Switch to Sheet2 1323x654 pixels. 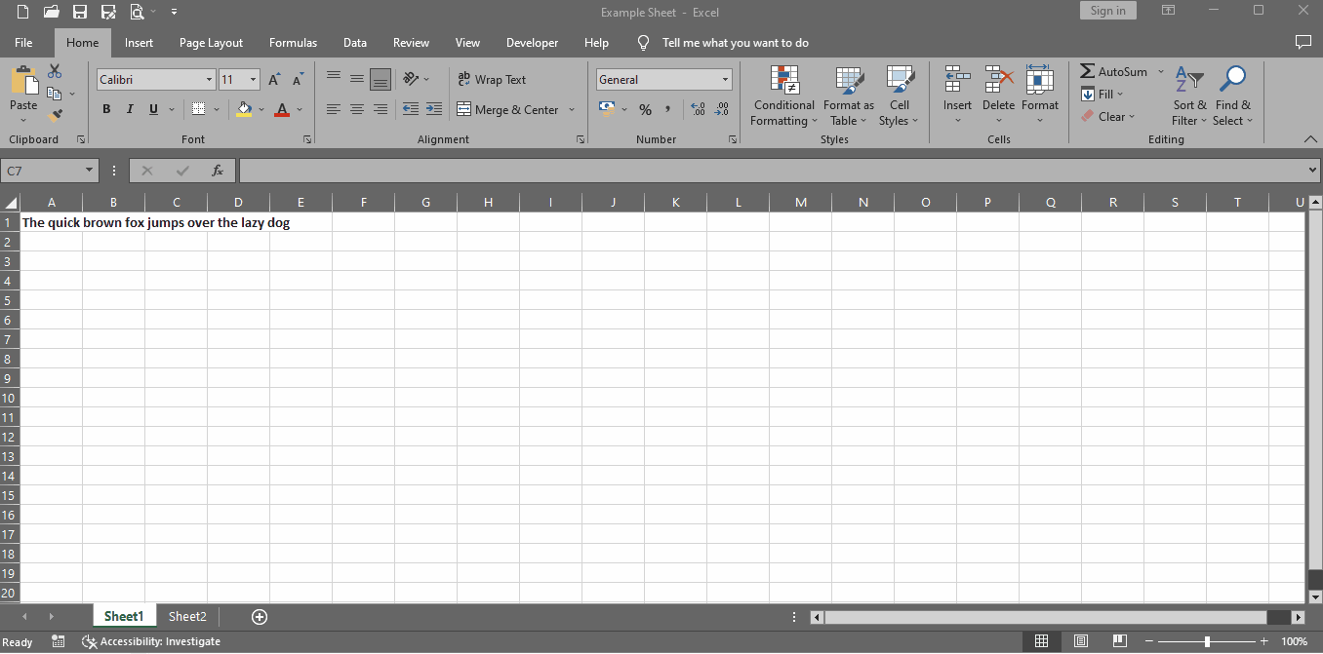tap(187, 616)
